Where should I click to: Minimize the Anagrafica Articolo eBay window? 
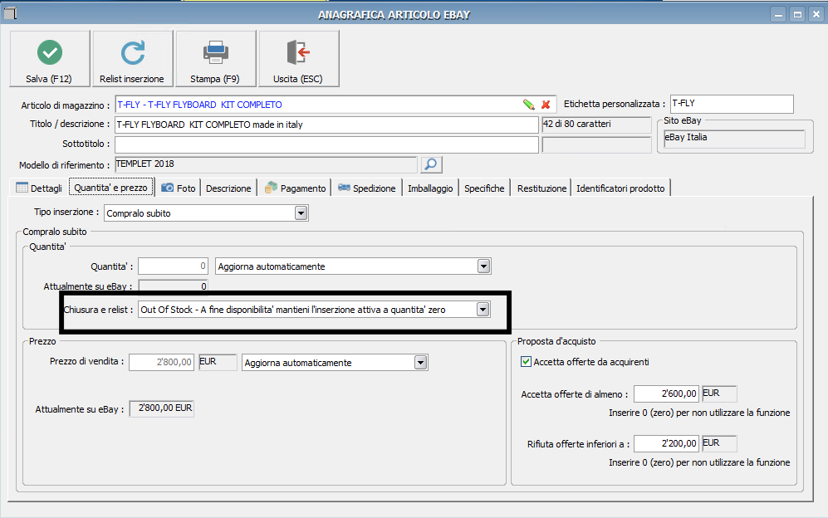click(x=778, y=15)
